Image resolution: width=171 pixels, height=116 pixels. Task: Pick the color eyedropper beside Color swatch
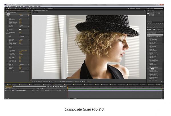pos(22,29)
